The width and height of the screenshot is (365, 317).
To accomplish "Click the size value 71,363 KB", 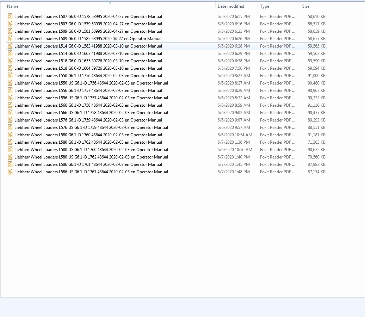I will (x=317, y=142).
